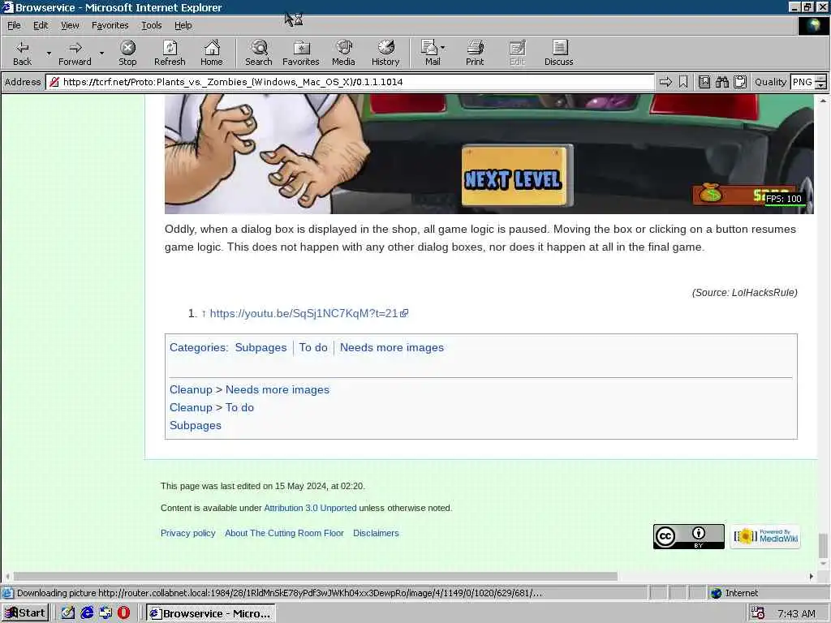Open the Media toolbar pane
This screenshot has width=831, height=623.
coord(343,53)
